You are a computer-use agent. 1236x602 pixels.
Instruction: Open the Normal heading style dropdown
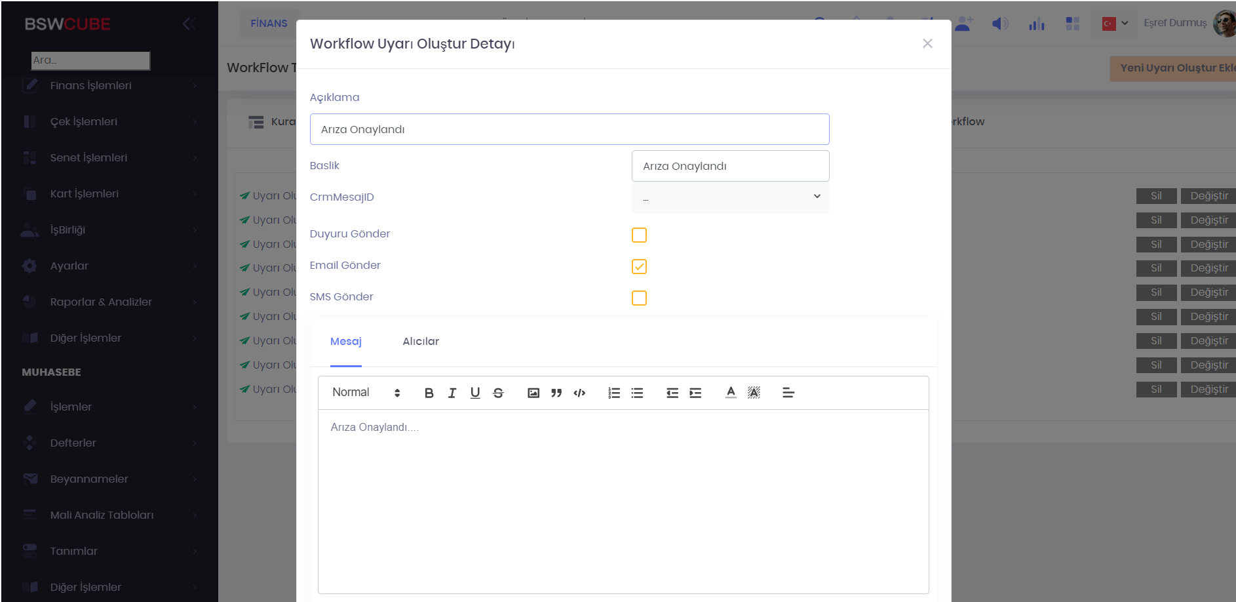(x=366, y=393)
